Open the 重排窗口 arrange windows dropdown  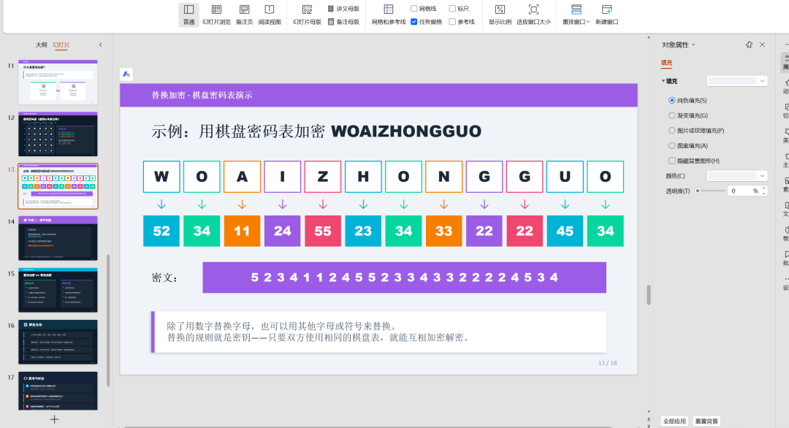pos(576,15)
